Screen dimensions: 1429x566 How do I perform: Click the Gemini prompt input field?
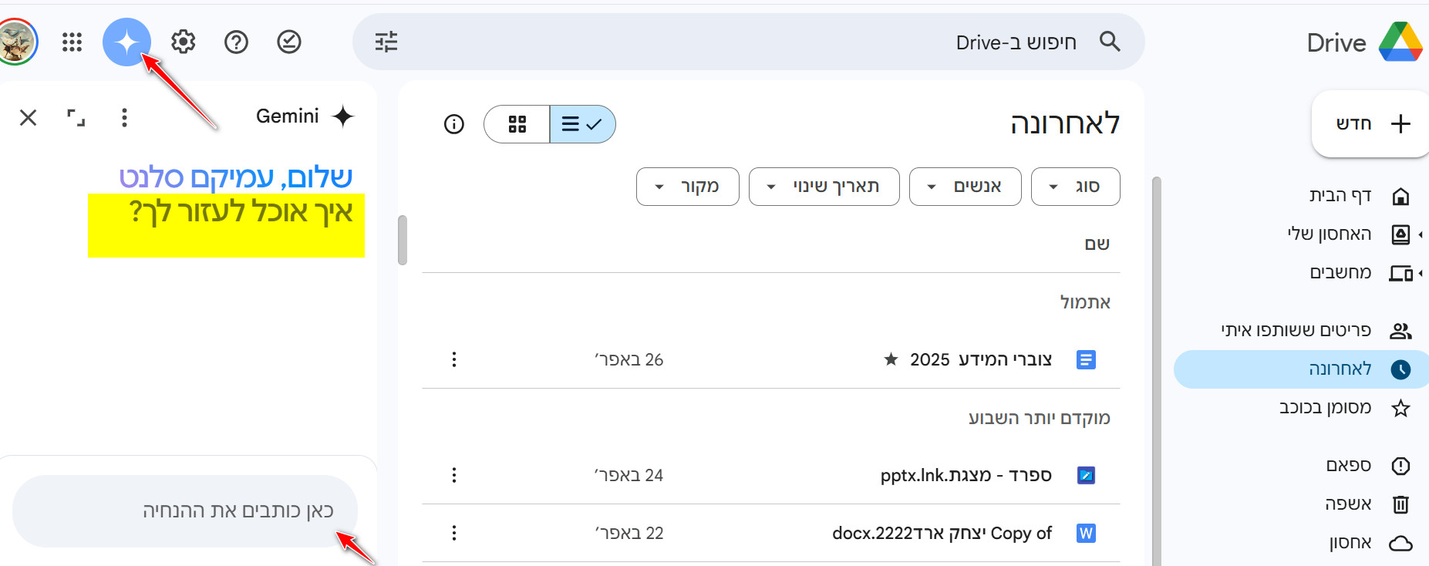pos(185,511)
